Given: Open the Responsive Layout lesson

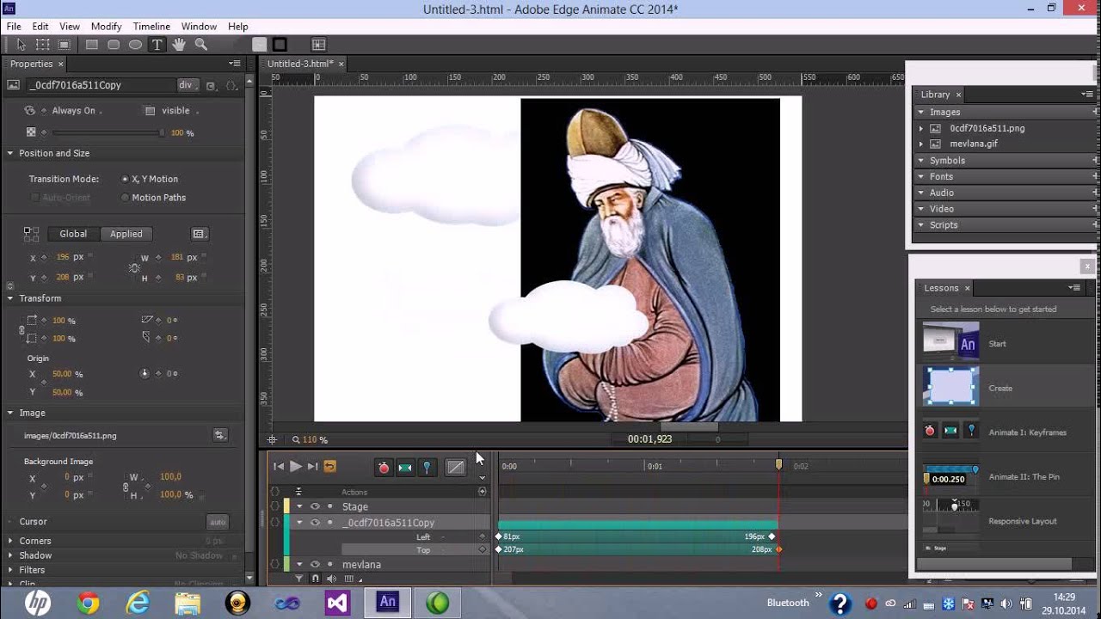Looking at the screenshot, I should coord(1006,521).
